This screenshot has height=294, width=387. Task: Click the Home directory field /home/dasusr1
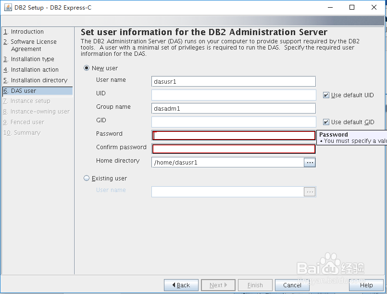[x=227, y=163]
